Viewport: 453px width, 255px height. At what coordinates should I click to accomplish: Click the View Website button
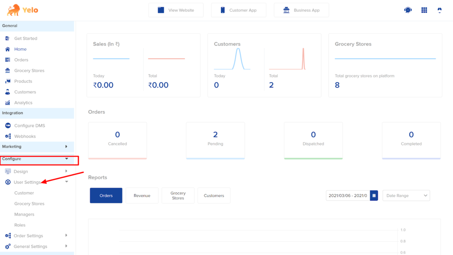(x=176, y=10)
